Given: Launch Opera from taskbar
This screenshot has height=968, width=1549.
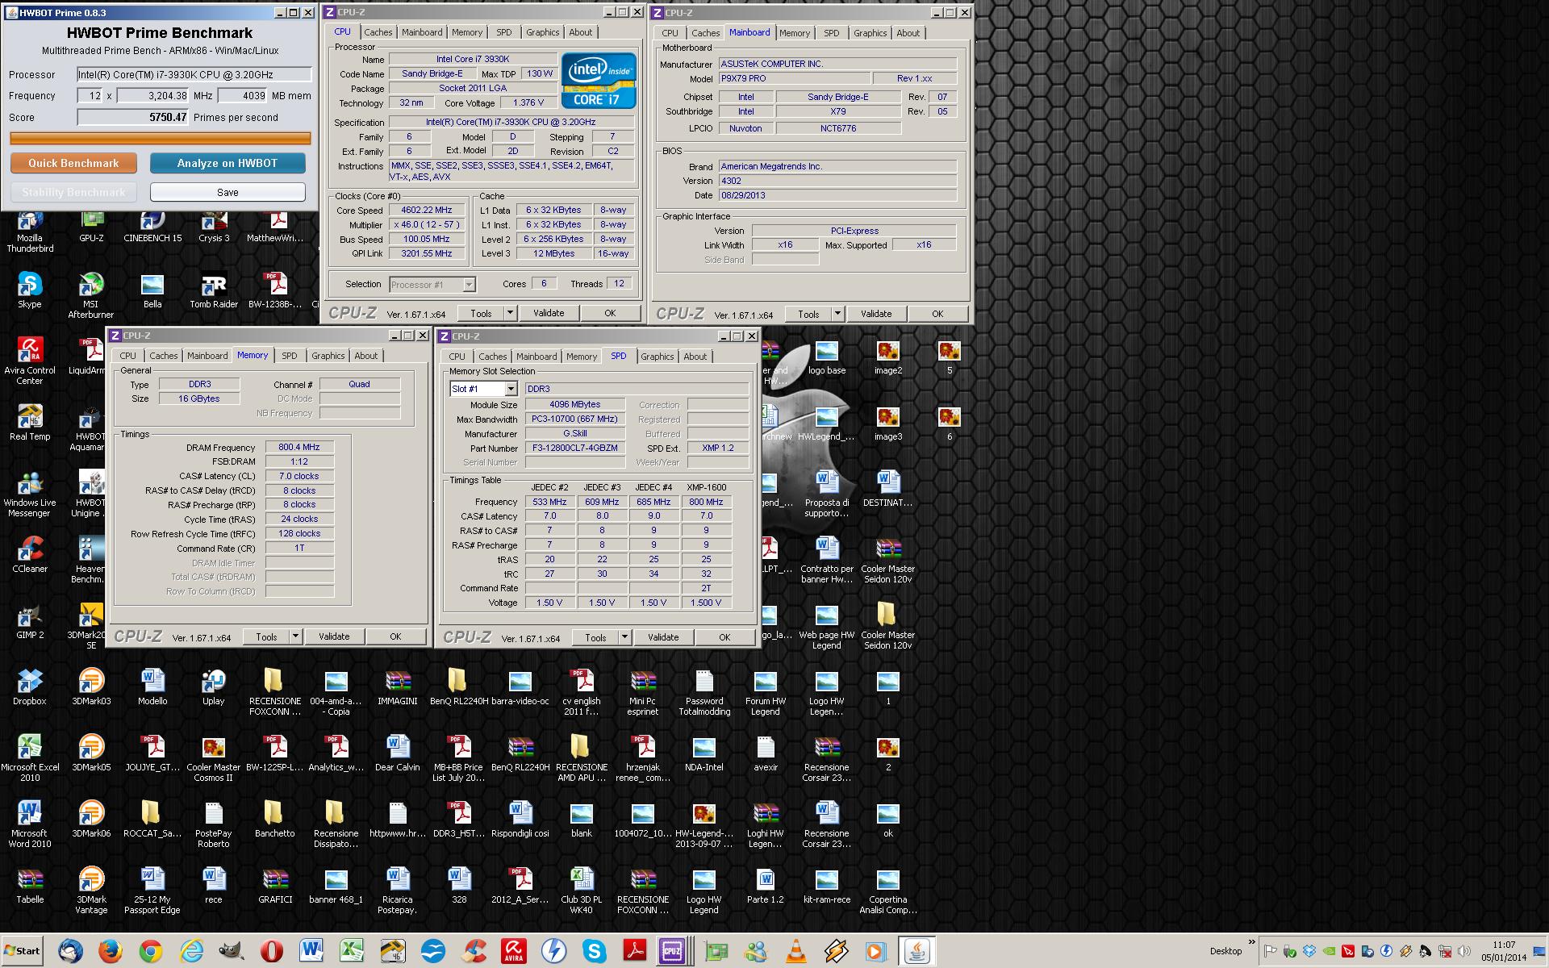Looking at the screenshot, I should tap(272, 951).
